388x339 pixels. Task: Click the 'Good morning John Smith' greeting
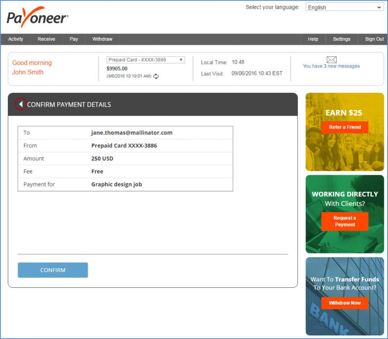pos(32,67)
